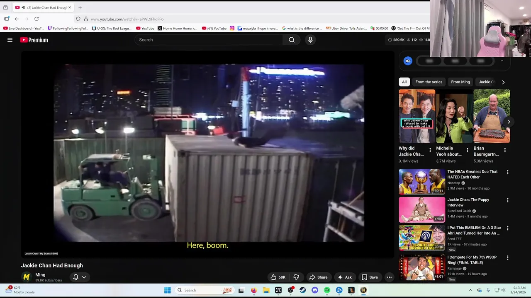531x298 pixels.
Task: Open Steam from the taskbar
Action: tap(303, 290)
